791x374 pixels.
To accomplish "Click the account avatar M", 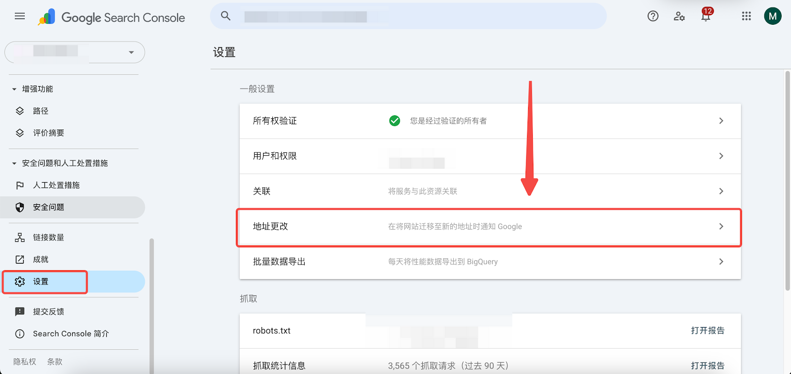I will click(773, 16).
